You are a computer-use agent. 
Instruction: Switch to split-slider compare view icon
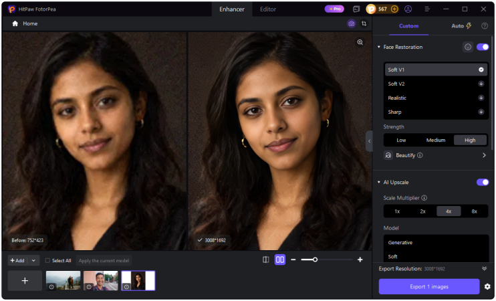pyautogui.click(x=266, y=260)
